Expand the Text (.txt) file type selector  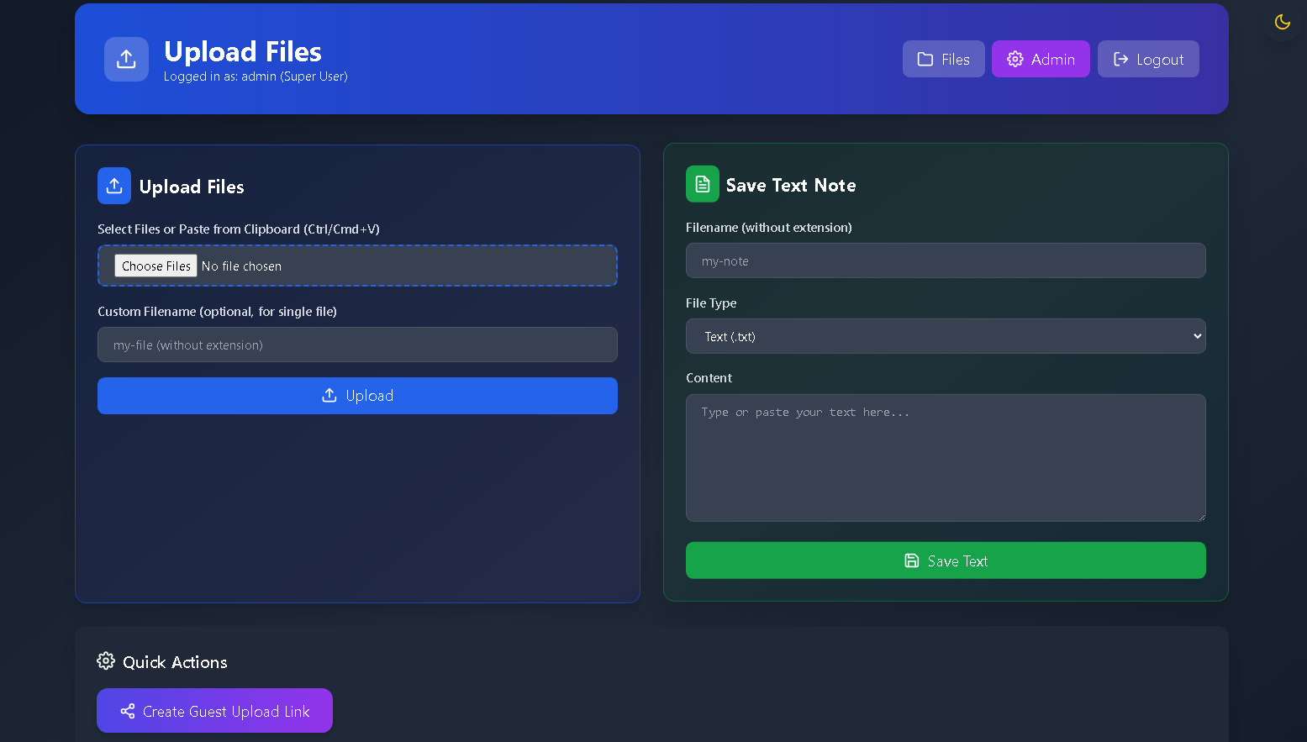pos(945,336)
